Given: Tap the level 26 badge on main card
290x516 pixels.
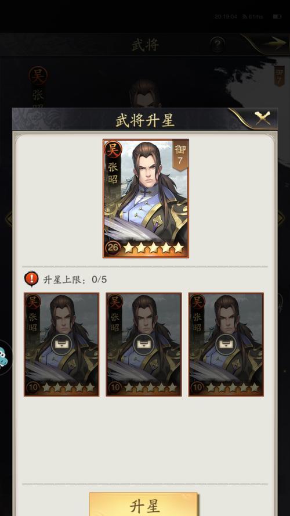Looking at the screenshot, I should click(x=113, y=248).
